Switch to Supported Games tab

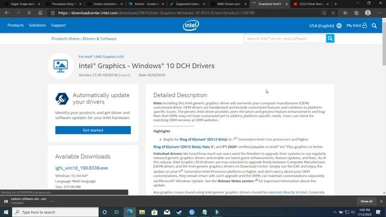click(x=188, y=4)
